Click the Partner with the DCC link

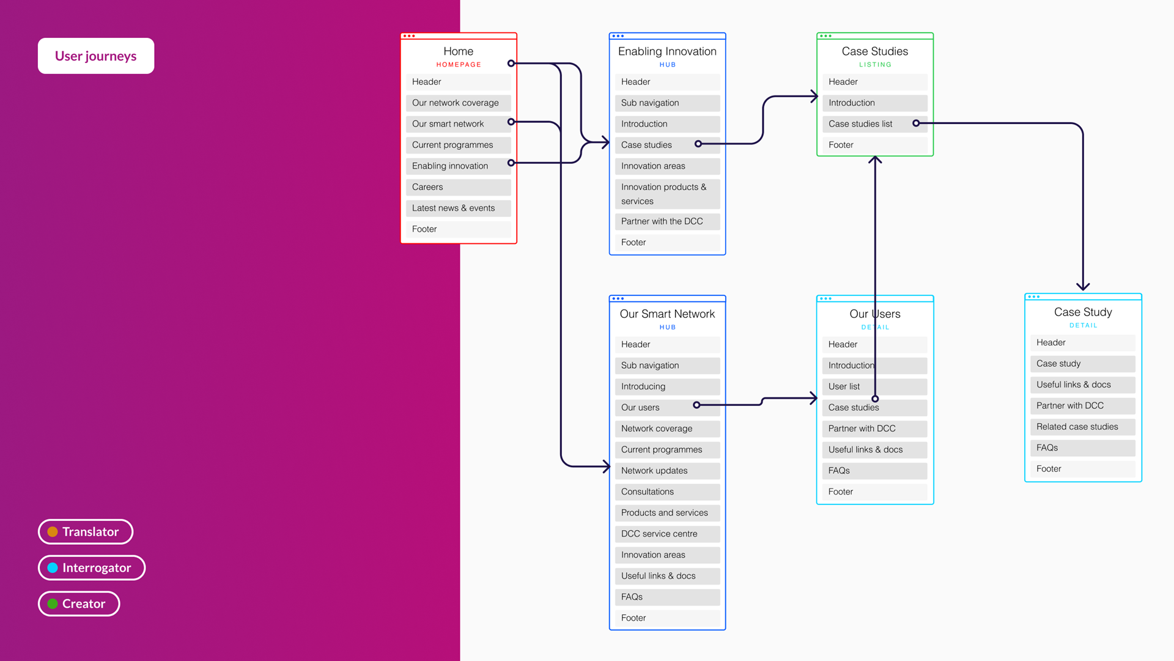[x=662, y=222]
